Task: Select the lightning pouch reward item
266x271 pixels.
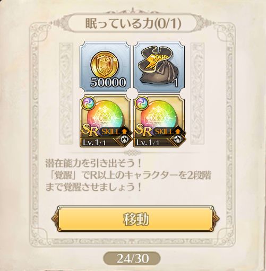Action: [159, 67]
